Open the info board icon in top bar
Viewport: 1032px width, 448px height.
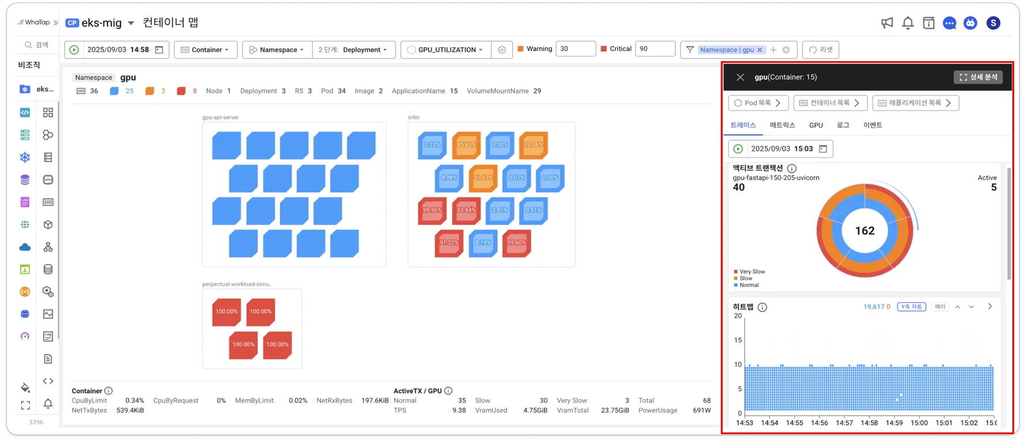(929, 23)
